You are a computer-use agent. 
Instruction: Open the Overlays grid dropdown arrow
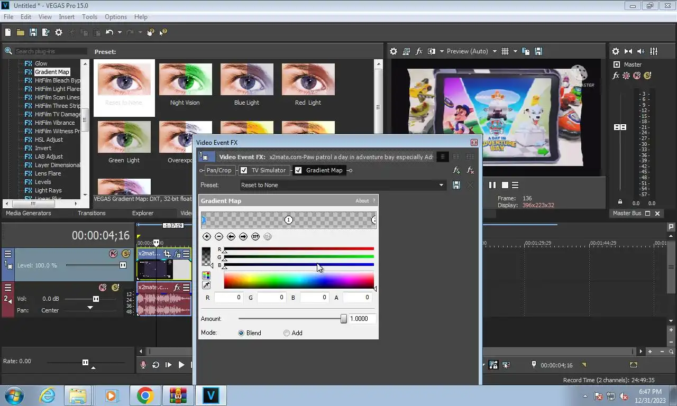514,51
